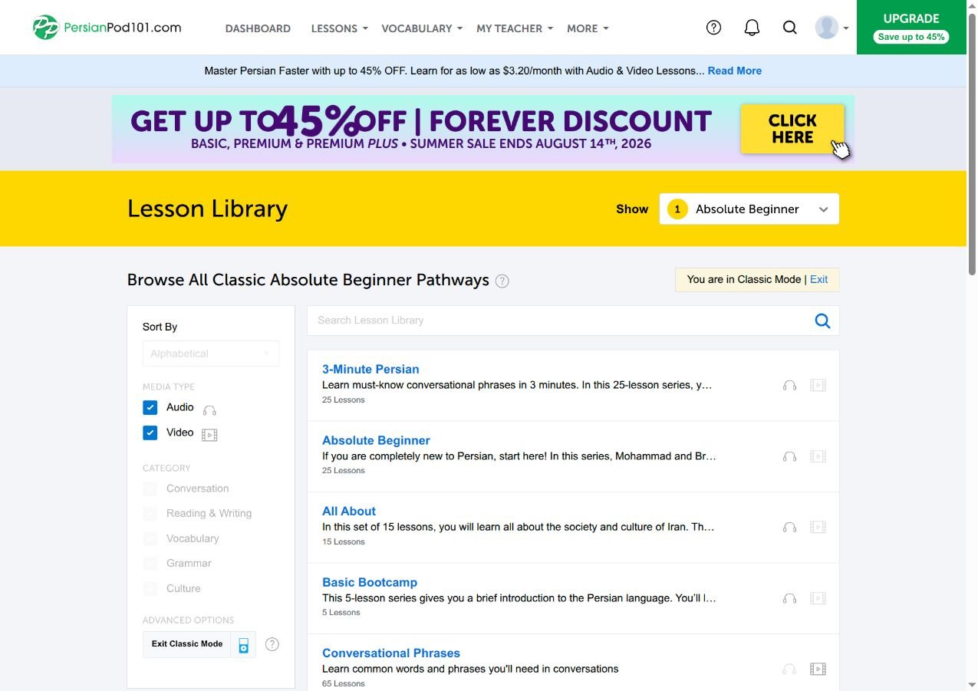
Task: Uncheck the Audio media type checkbox
Action: (x=150, y=407)
